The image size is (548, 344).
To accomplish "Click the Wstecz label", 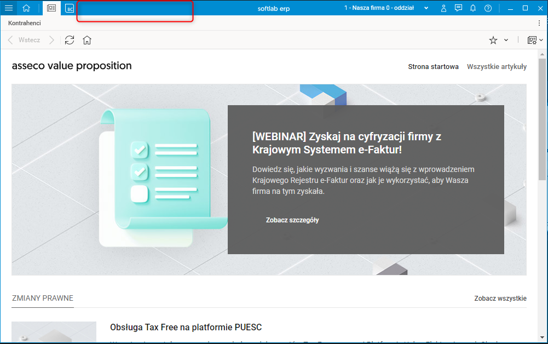I will coord(30,40).
